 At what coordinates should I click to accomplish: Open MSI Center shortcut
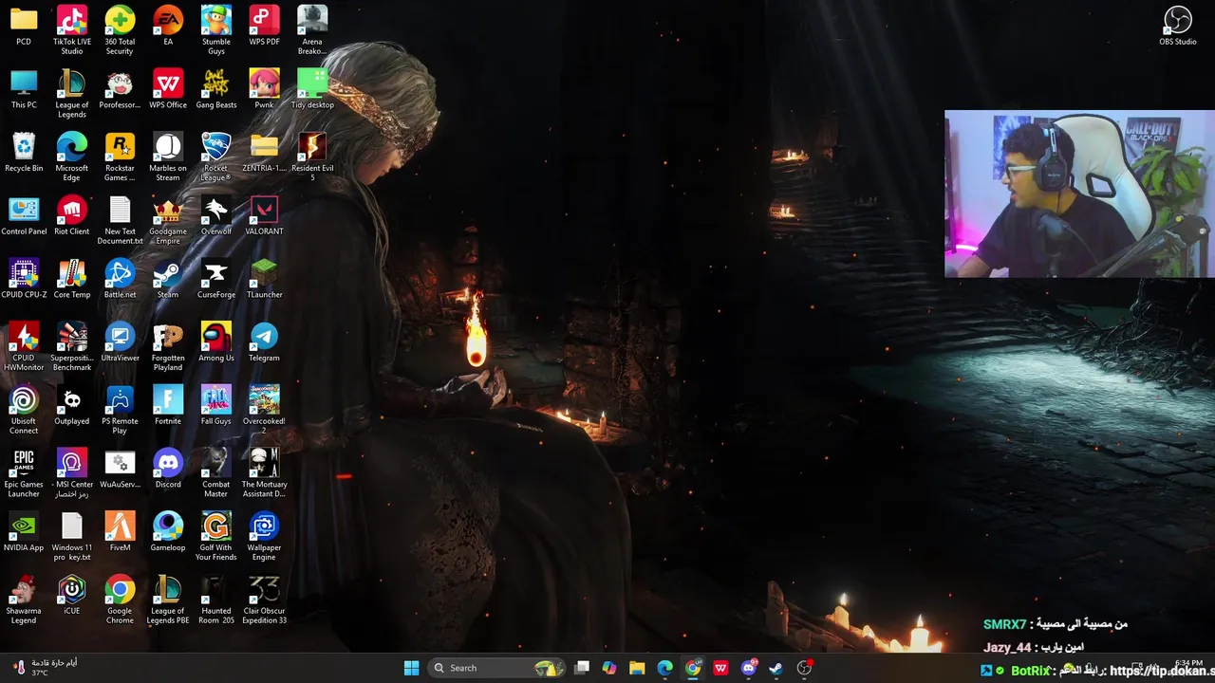click(72, 473)
